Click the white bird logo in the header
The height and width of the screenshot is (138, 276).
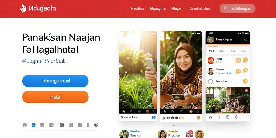coord(23,8)
